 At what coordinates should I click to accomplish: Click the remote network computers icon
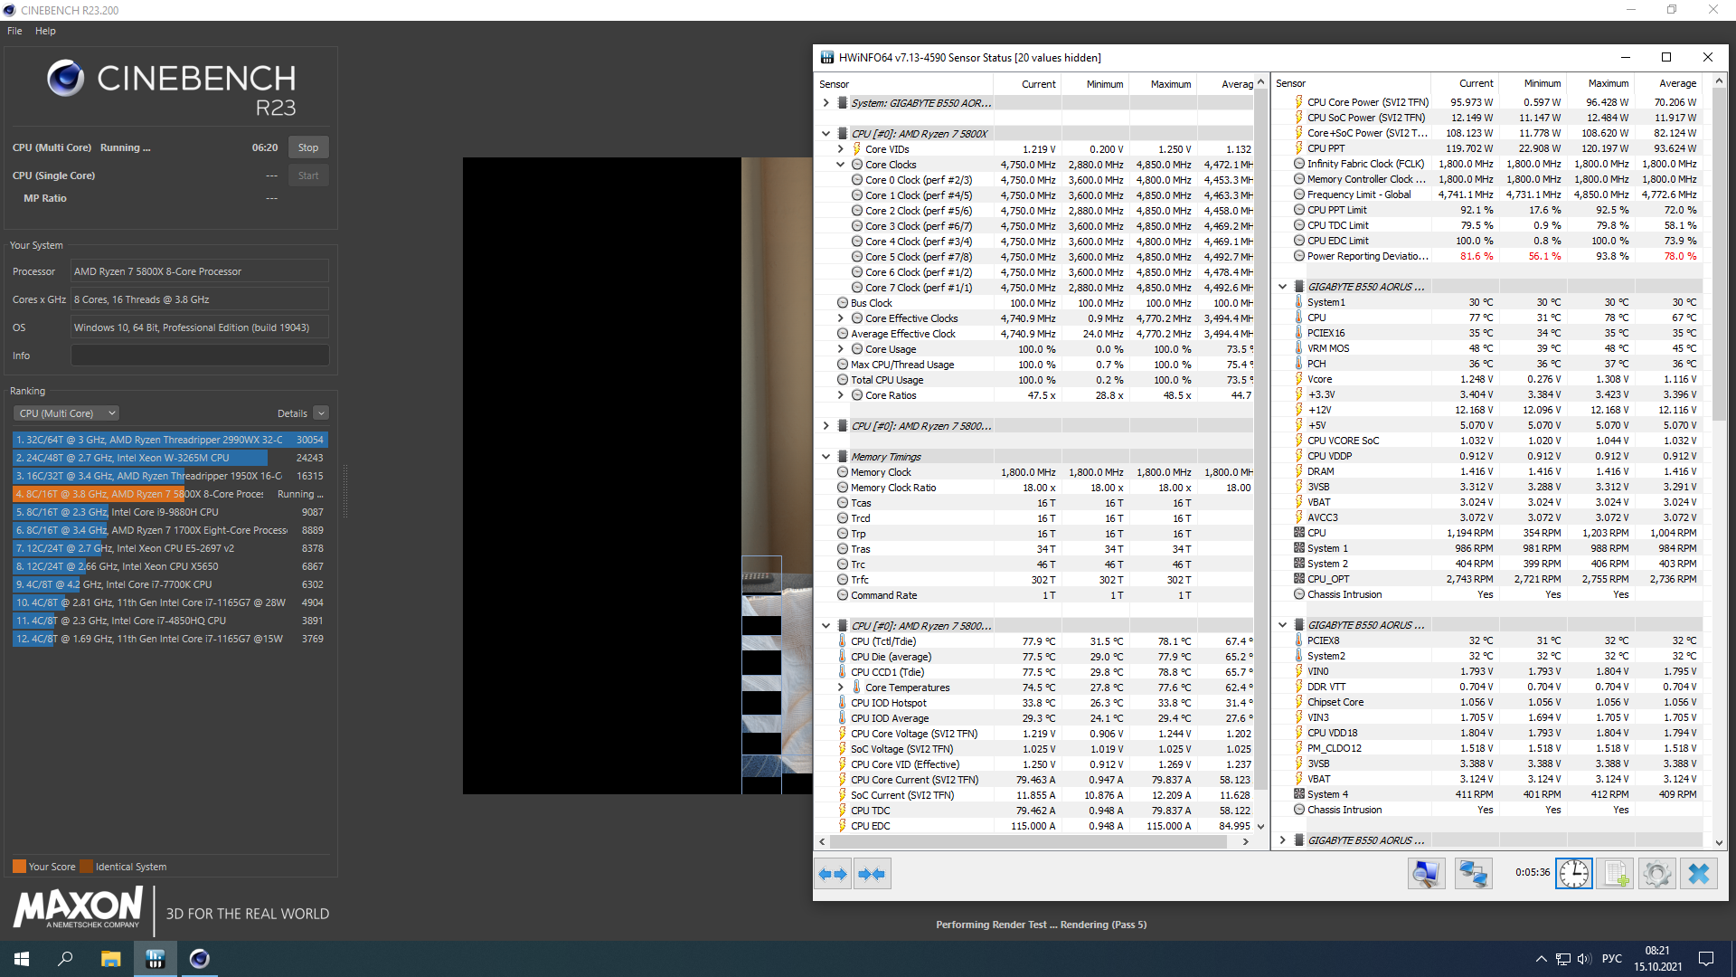click(x=1473, y=874)
